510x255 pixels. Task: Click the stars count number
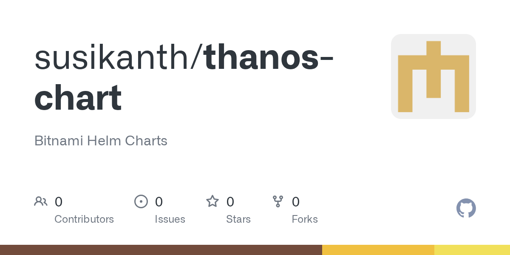230,202
